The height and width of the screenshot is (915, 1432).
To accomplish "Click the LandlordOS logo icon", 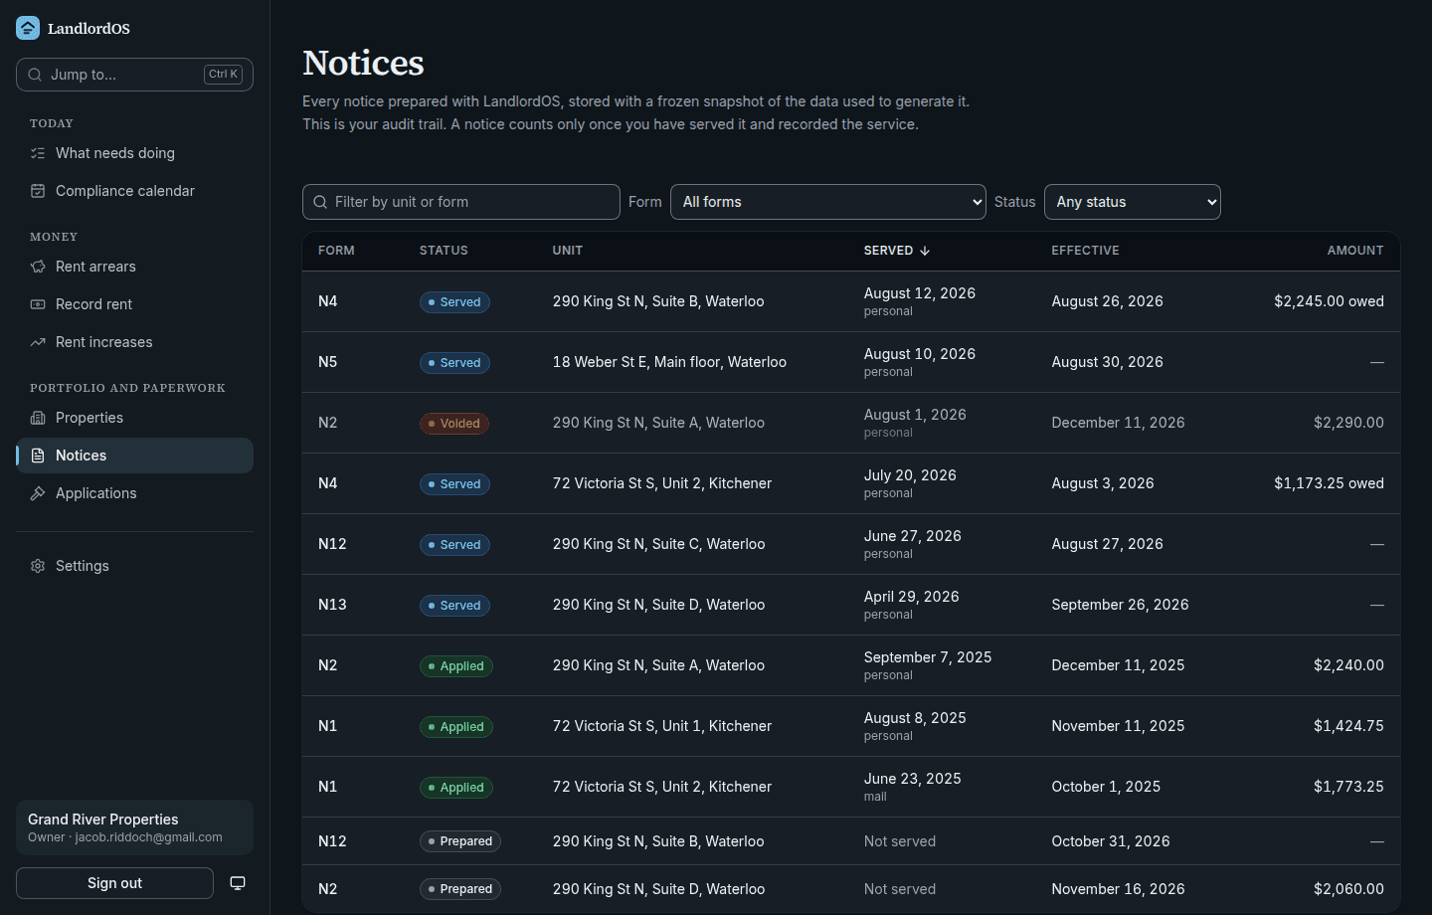I will (28, 28).
